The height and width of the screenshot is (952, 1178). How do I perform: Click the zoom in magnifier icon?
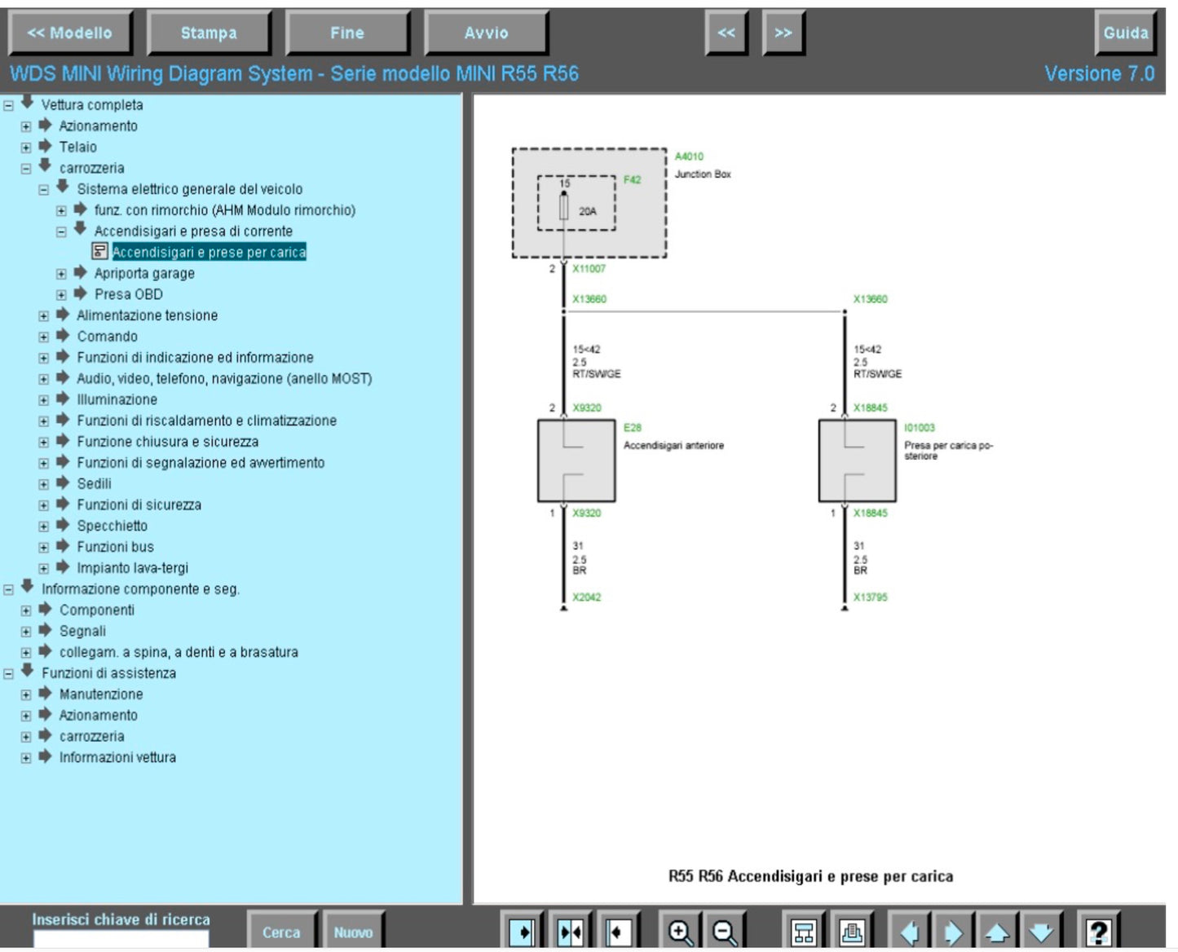680,932
